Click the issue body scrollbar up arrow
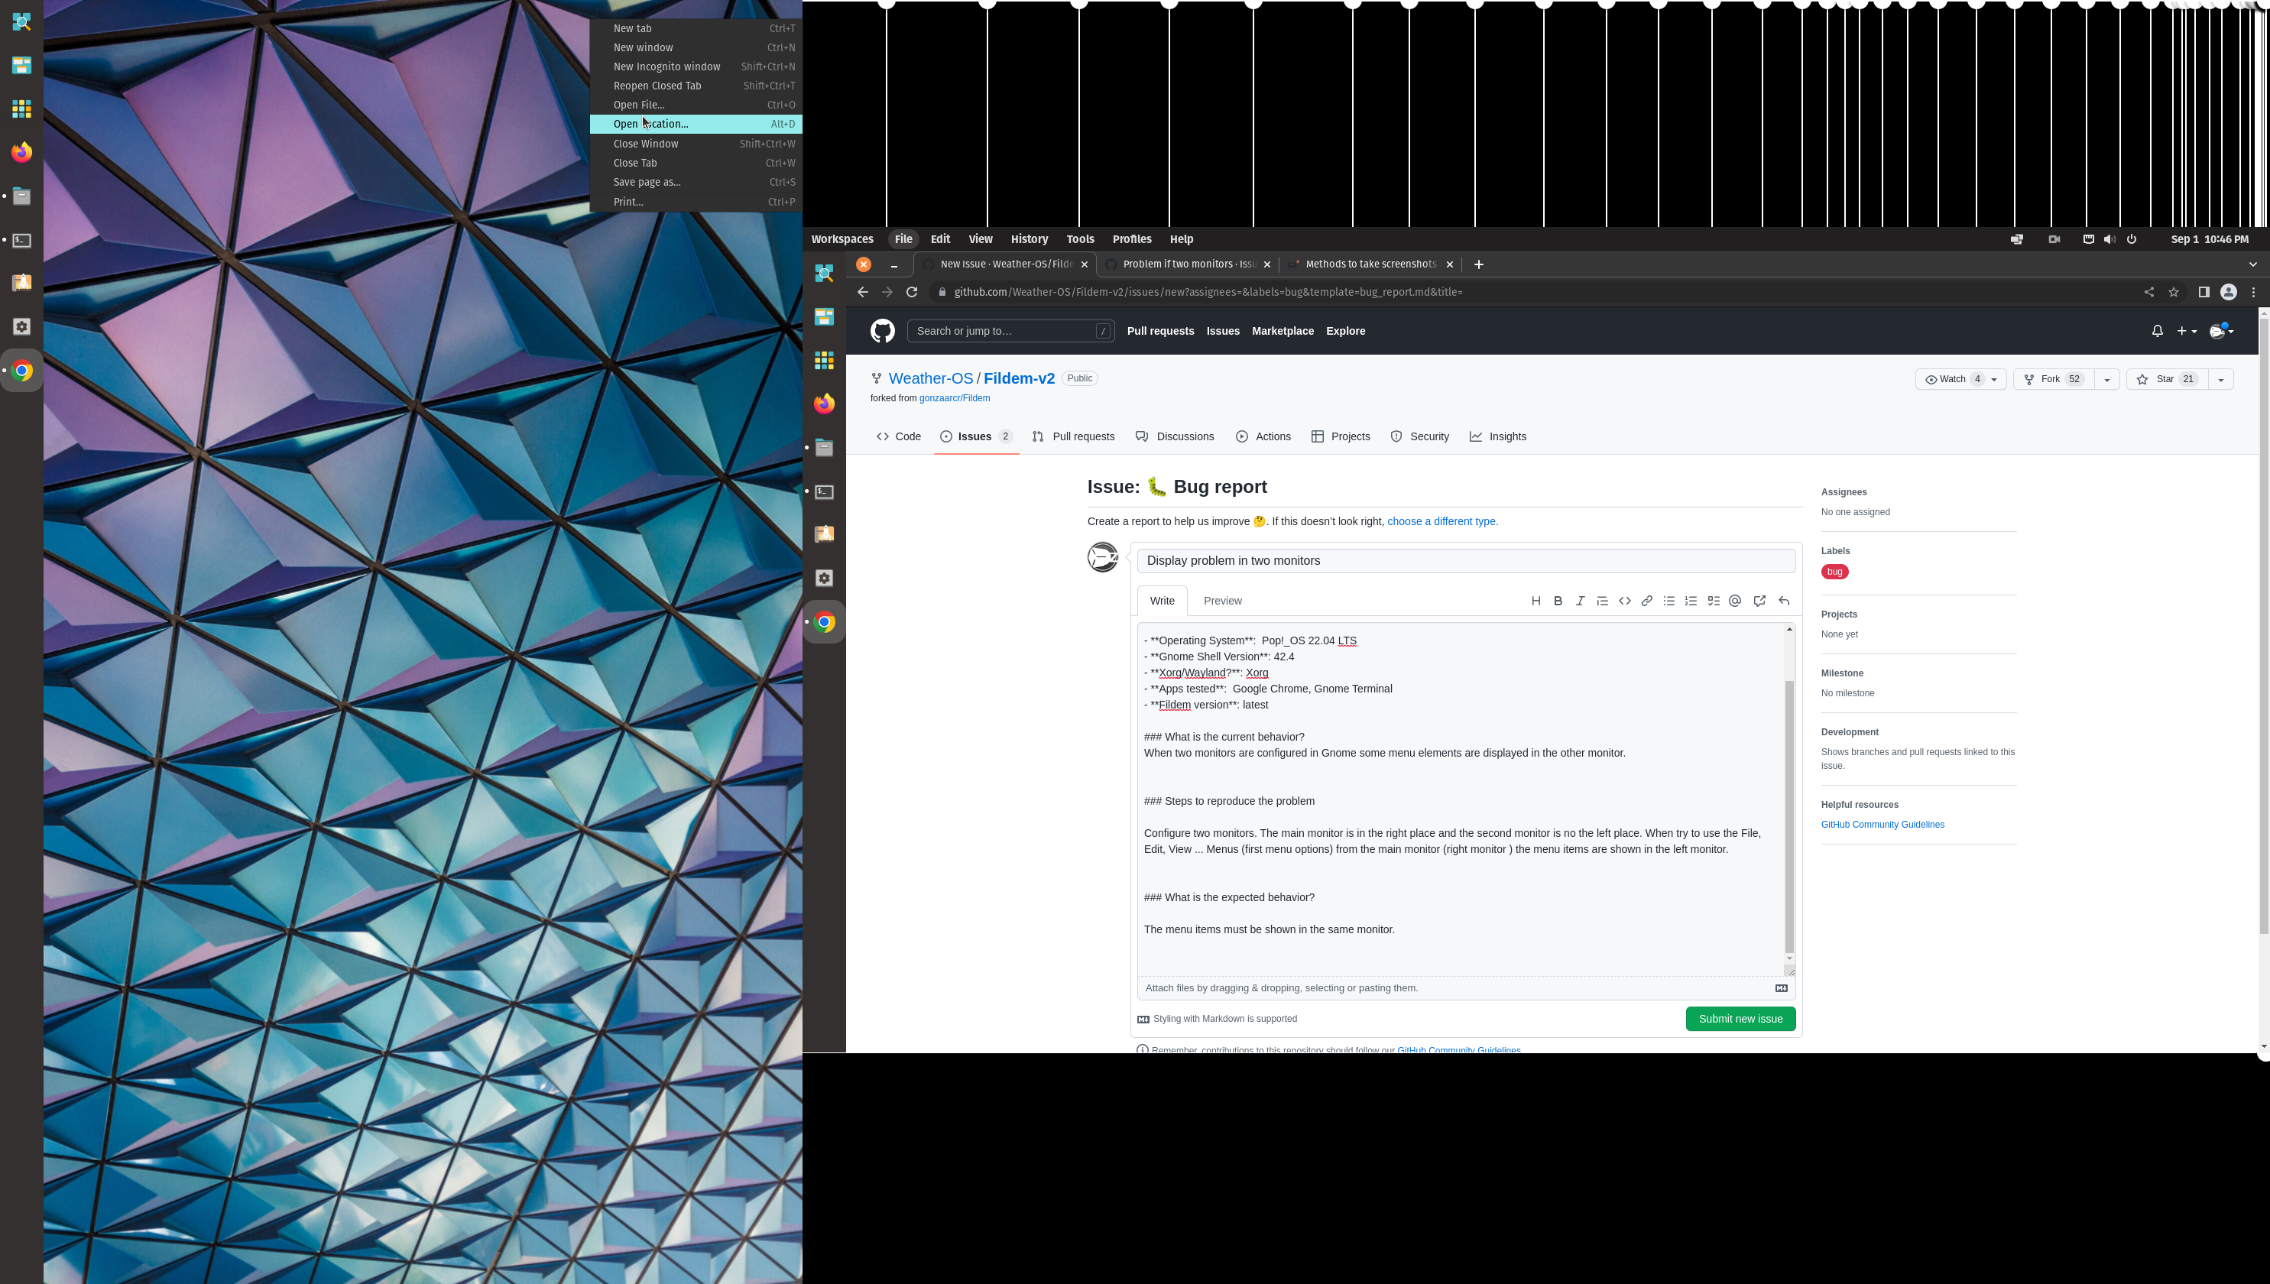Viewport: 2270px width, 1284px height. (1788, 629)
